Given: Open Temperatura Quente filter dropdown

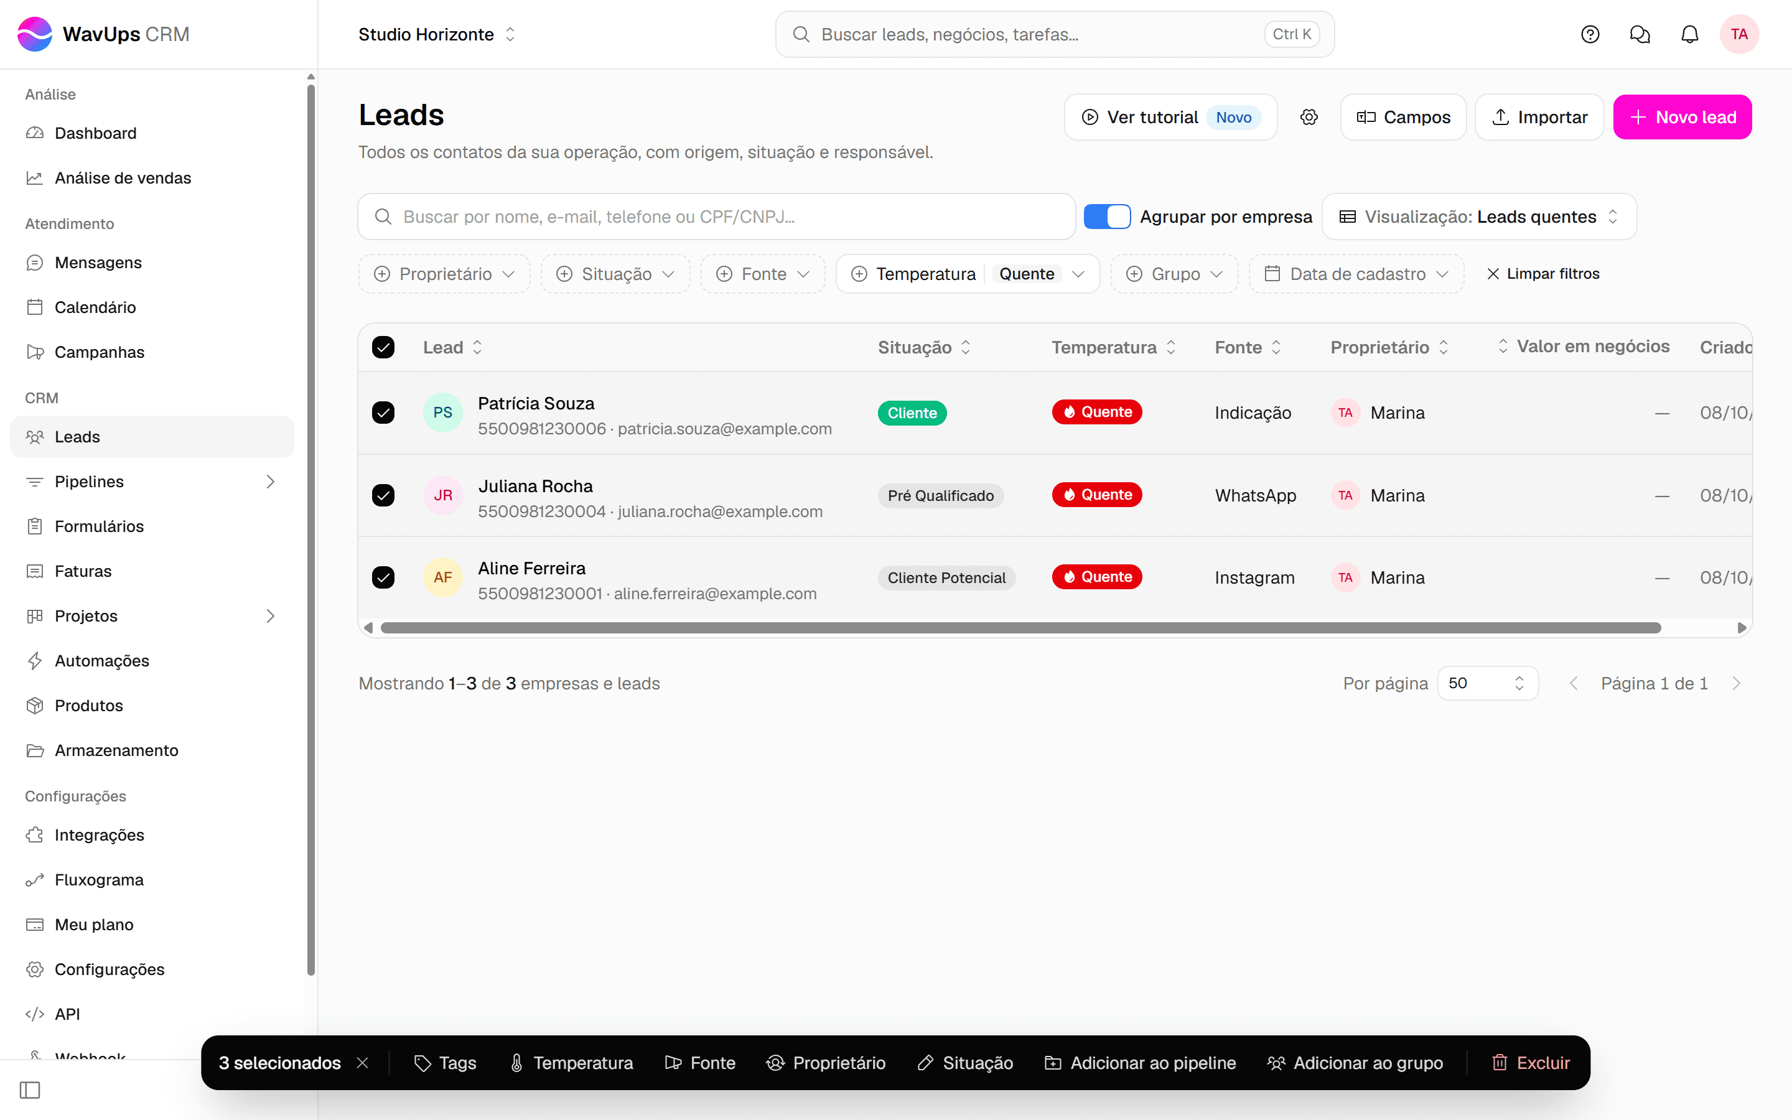Looking at the screenshot, I should coord(967,274).
